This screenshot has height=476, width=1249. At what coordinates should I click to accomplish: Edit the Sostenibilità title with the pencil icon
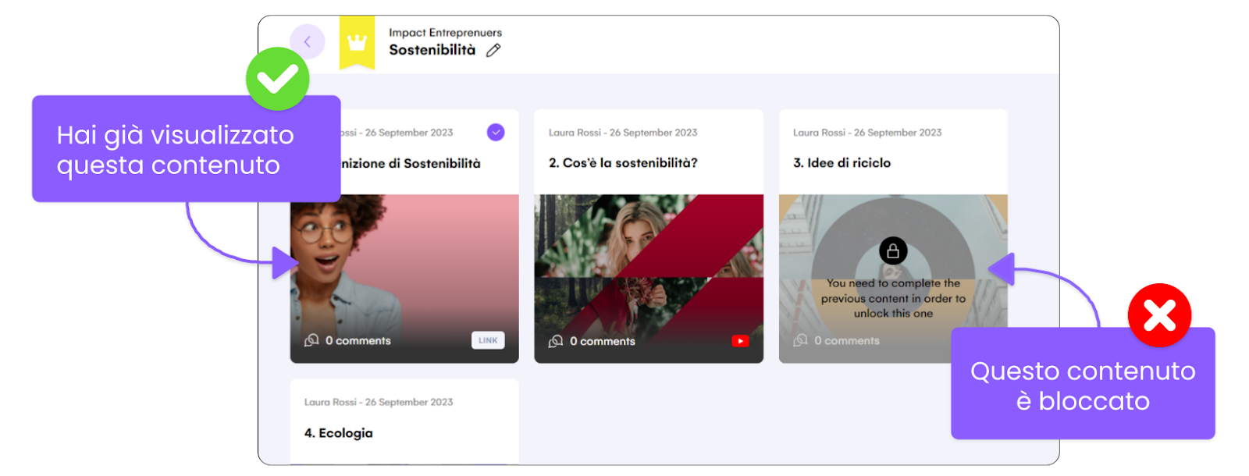tap(493, 51)
